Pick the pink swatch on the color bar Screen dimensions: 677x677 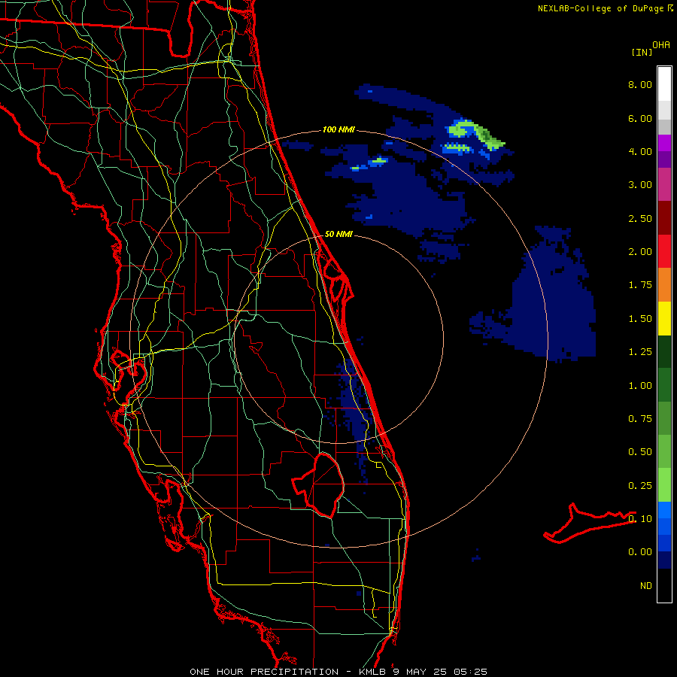click(664, 184)
